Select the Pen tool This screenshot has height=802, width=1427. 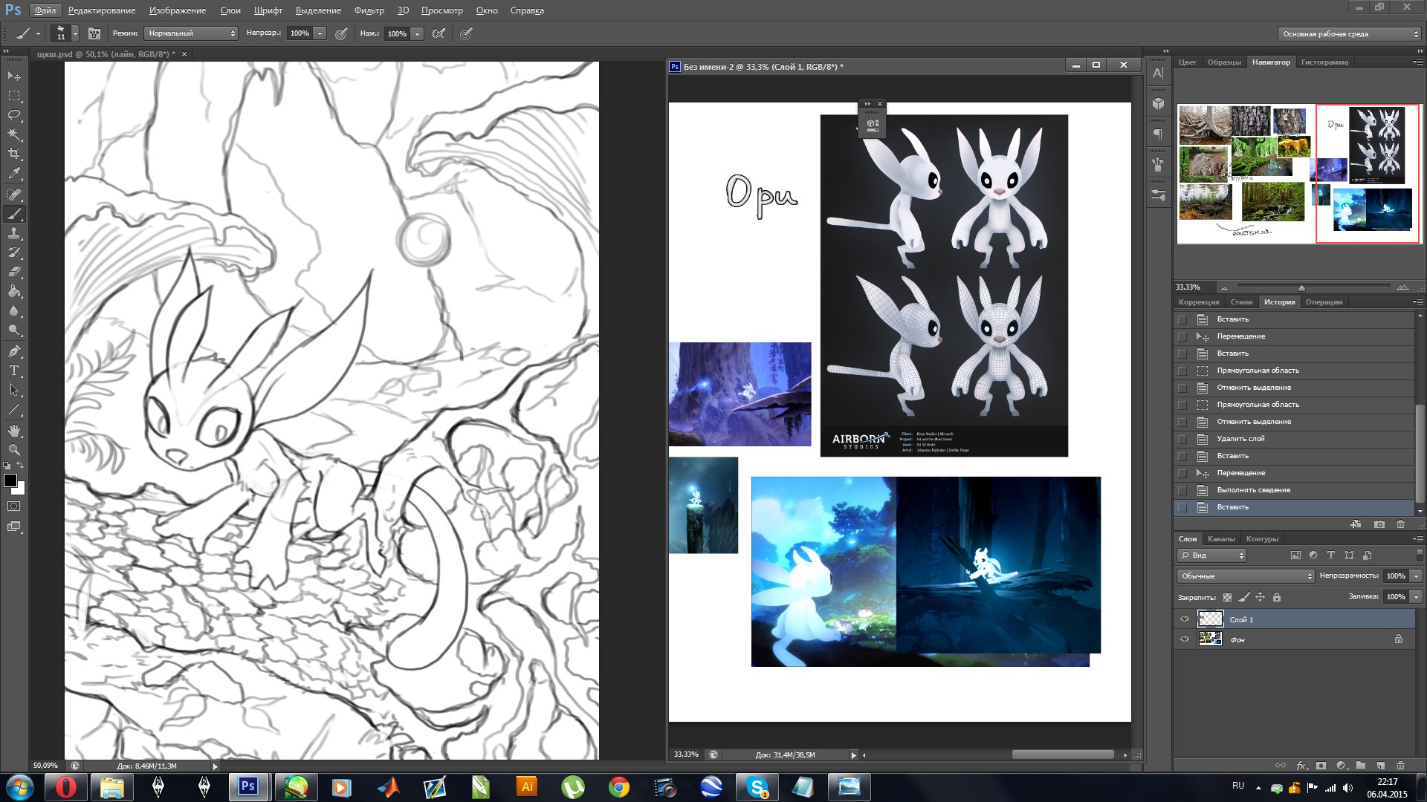[x=14, y=351]
